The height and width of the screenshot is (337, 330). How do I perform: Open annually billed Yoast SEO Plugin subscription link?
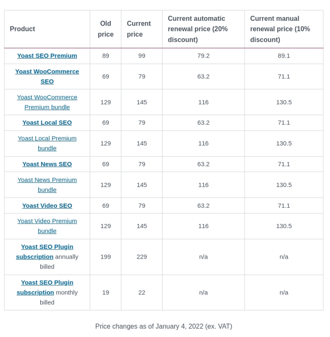click(x=45, y=251)
